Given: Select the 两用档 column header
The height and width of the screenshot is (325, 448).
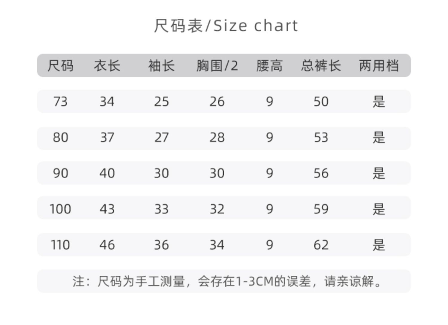Looking at the screenshot, I should point(379,65).
